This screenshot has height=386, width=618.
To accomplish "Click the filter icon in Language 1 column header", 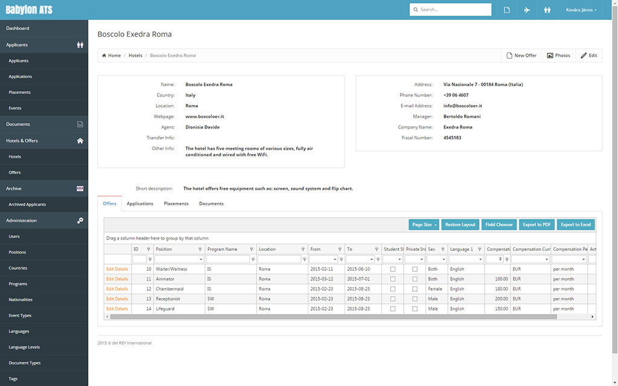I will pos(480,249).
